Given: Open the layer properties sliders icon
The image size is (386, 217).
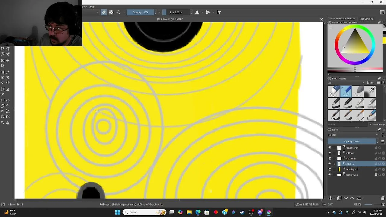Looking at the screenshot, I should click(x=359, y=198).
